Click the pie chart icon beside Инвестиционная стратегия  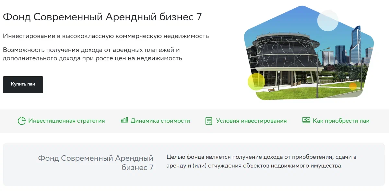pos(22,121)
